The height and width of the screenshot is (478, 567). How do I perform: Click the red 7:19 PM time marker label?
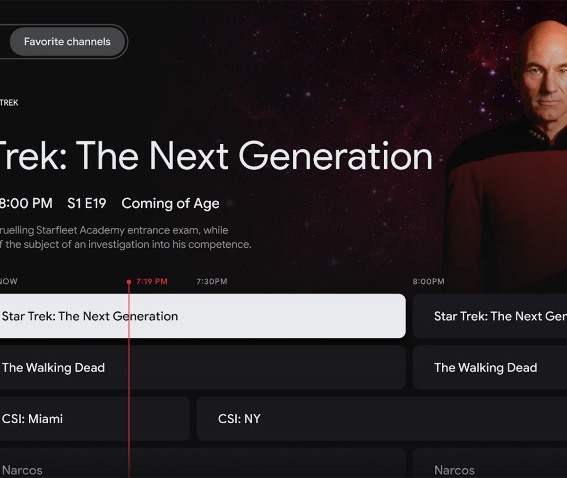[x=152, y=282]
